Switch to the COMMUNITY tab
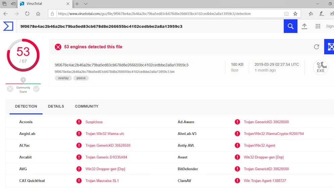The height and width of the screenshot is (188, 334). point(86,106)
